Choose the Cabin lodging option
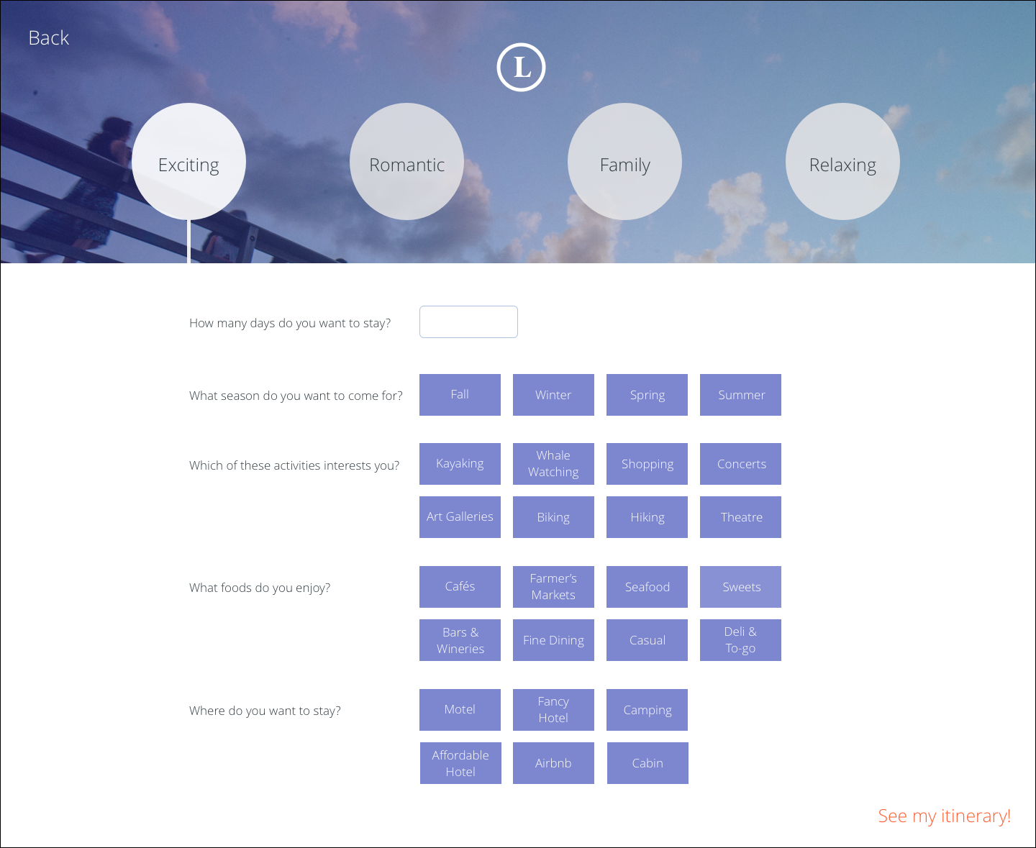The width and height of the screenshot is (1036, 848). coord(647,763)
